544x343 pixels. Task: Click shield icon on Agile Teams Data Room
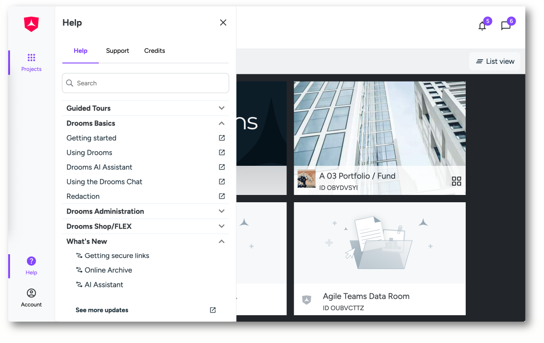tap(306, 300)
